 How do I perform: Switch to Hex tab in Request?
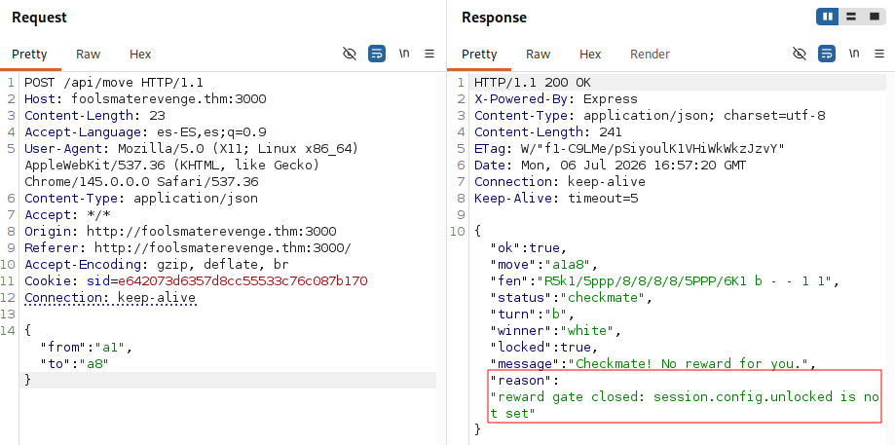click(140, 55)
